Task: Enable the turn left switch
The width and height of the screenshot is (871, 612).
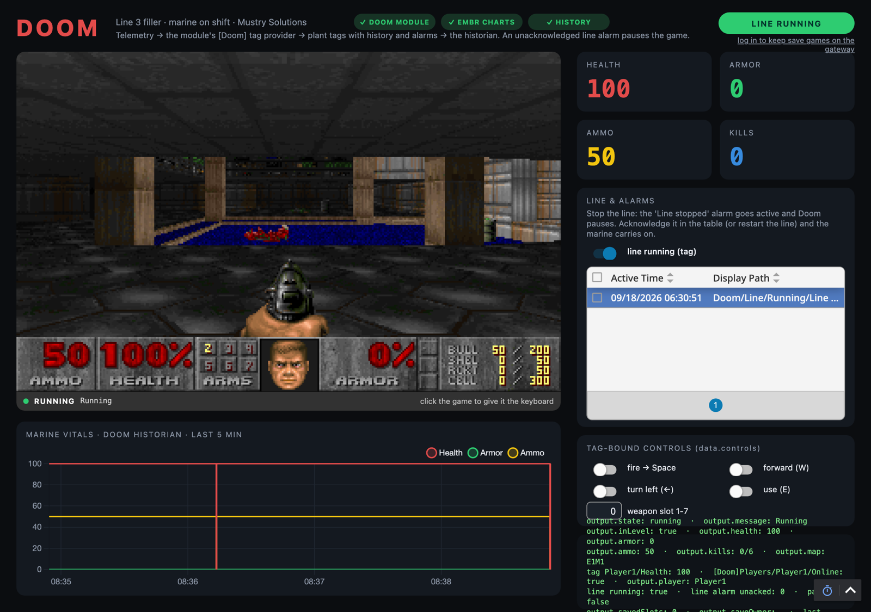Action: 605,491
